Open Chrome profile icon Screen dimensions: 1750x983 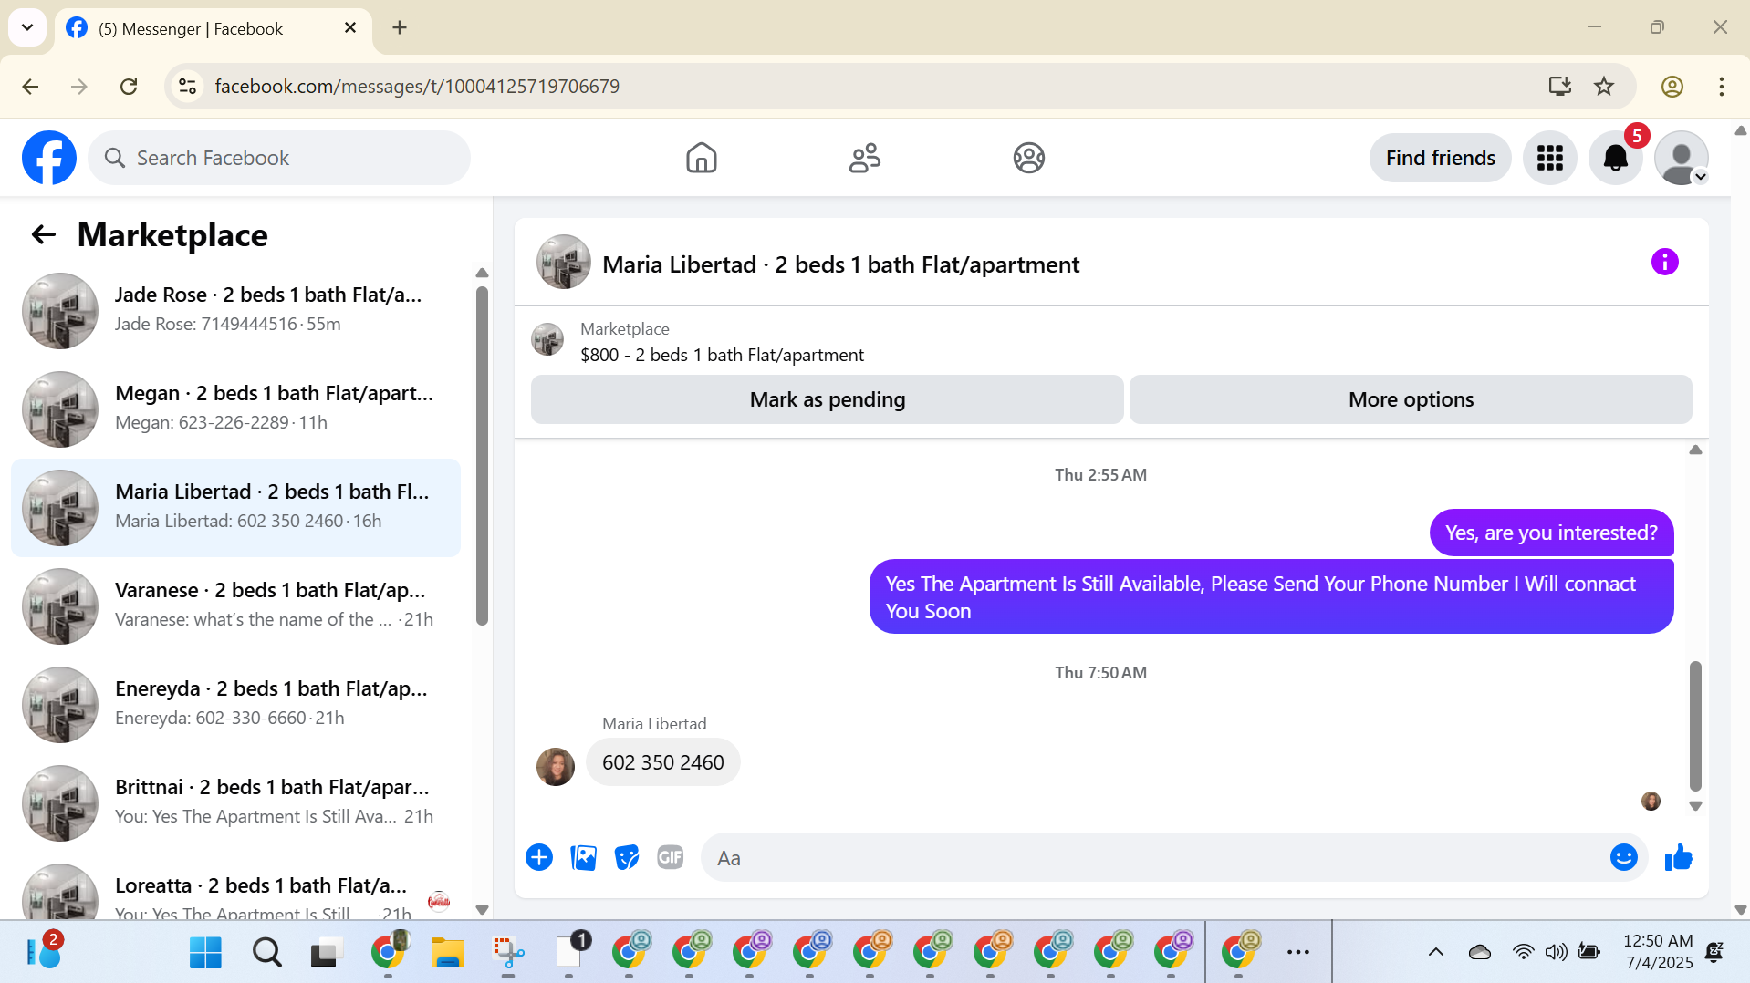coord(1672,87)
